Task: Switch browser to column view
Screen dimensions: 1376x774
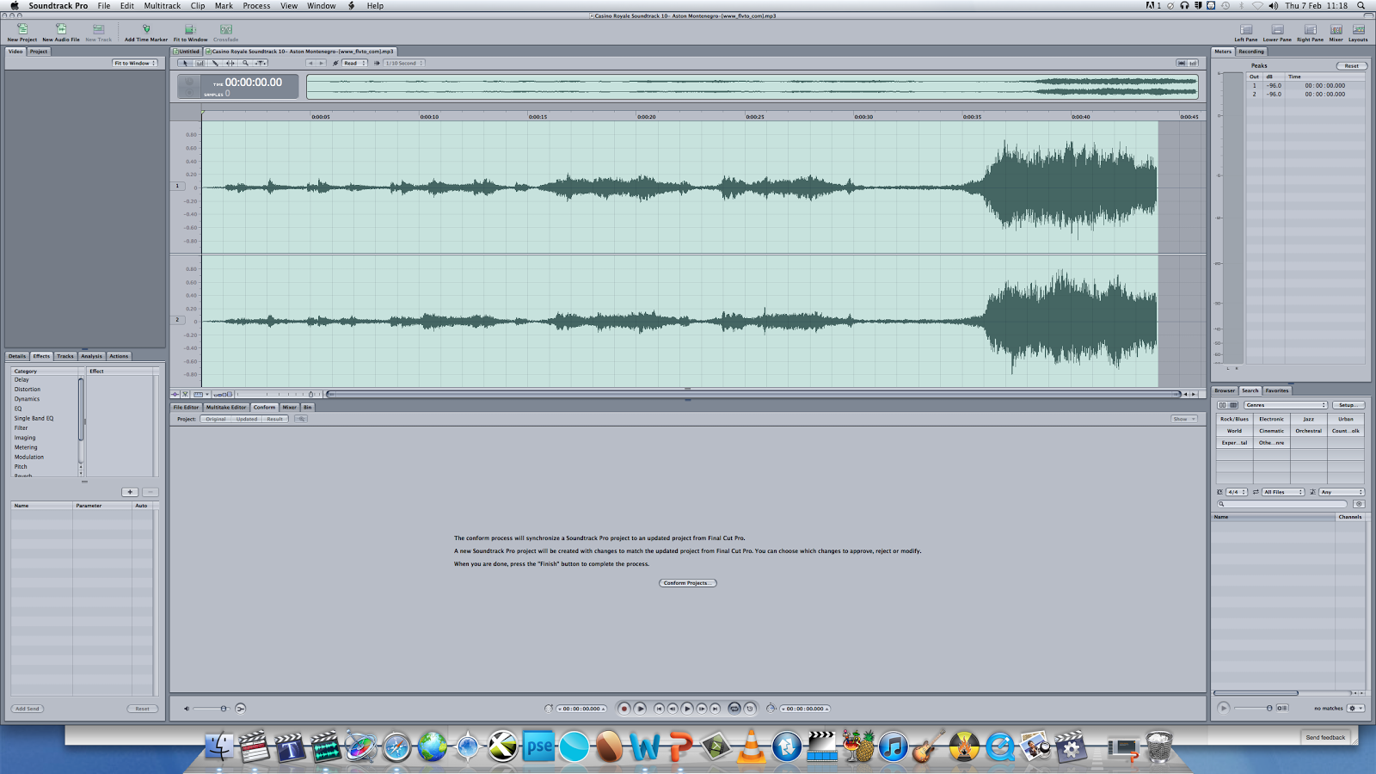Action: [1222, 405]
